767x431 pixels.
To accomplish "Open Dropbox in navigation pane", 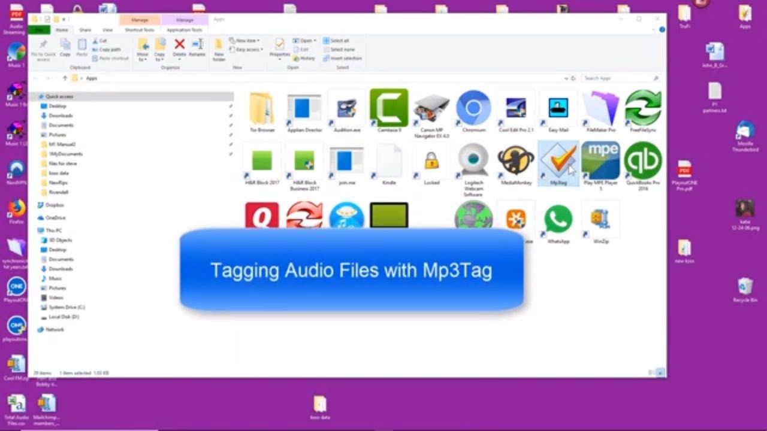I will [51, 205].
